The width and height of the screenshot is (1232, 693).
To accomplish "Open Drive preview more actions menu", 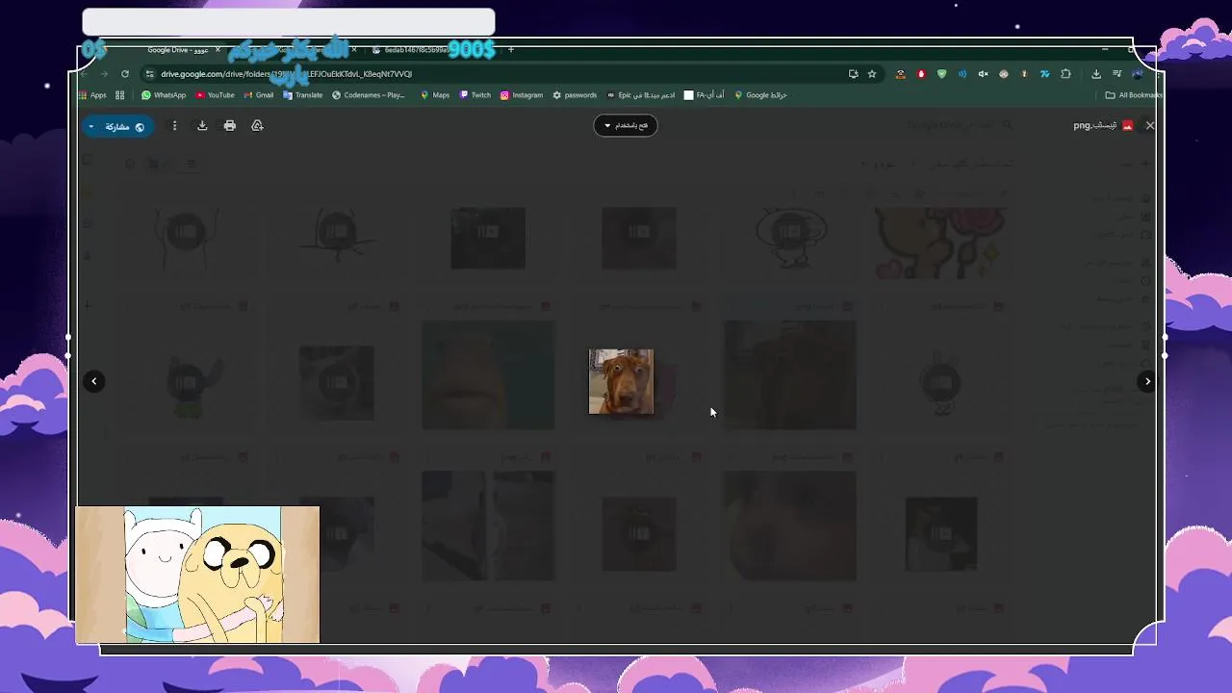I will [x=174, y=126].
